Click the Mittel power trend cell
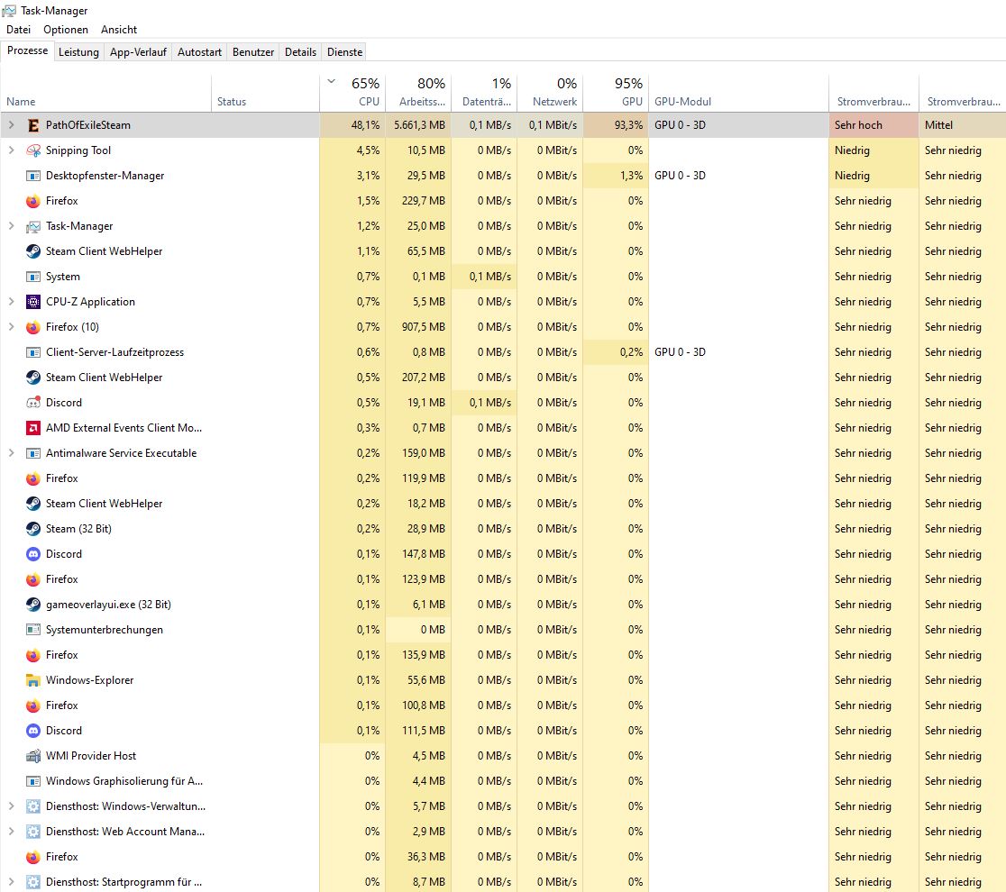Screen dimensions: 1006x892 coord(963,125)
